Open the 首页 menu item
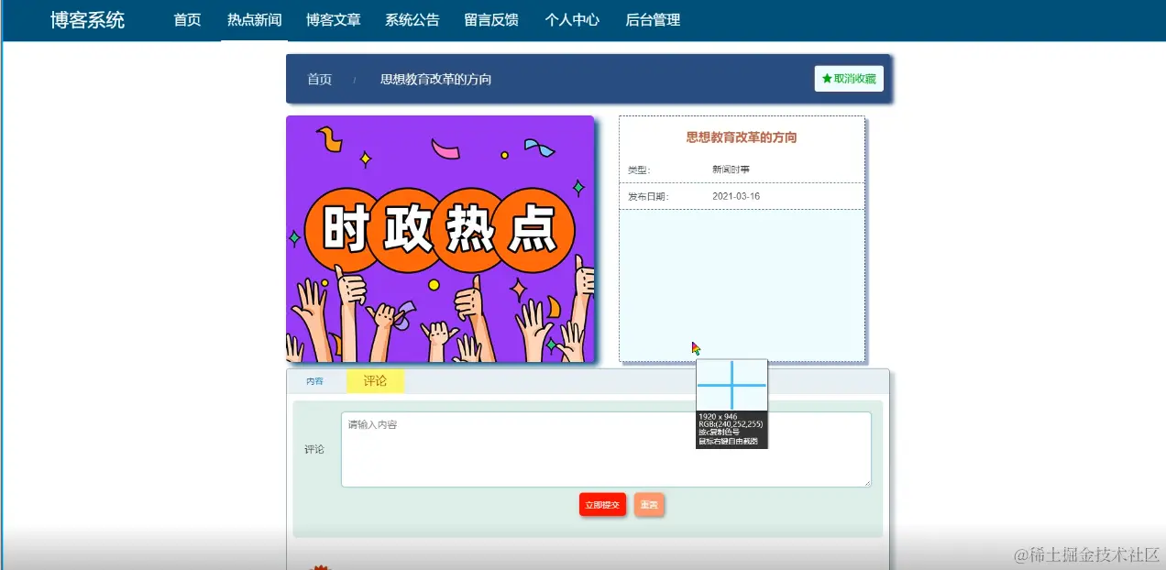The height and width of the screenshot is (570, 1166). point(186,20)
